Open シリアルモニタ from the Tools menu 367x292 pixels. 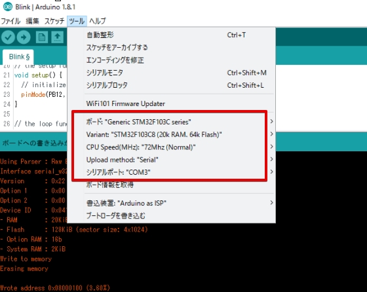tap(171, 73)
